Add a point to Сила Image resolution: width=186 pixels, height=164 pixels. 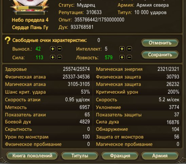click(53, 58)
